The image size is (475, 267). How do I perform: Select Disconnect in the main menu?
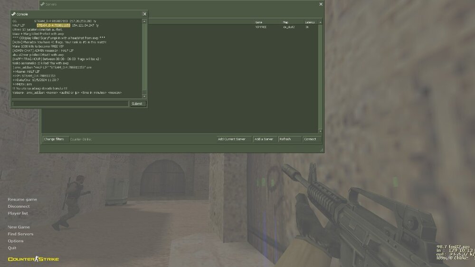point(19,207)
